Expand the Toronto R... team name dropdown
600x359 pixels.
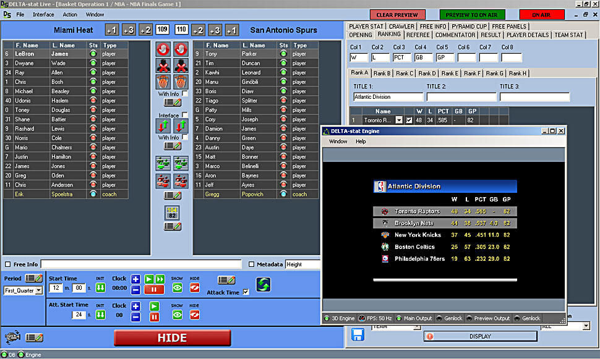click(399, 120)
